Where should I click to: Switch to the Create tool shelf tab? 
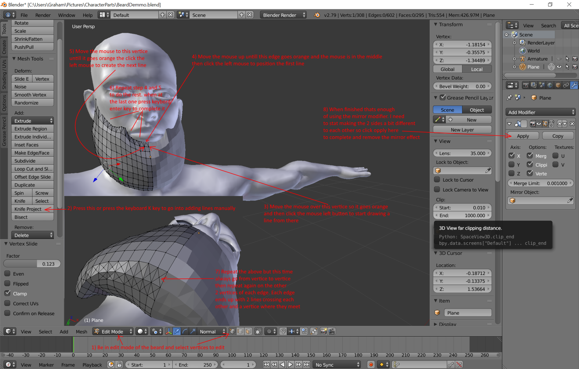click(x=4, y=47)
